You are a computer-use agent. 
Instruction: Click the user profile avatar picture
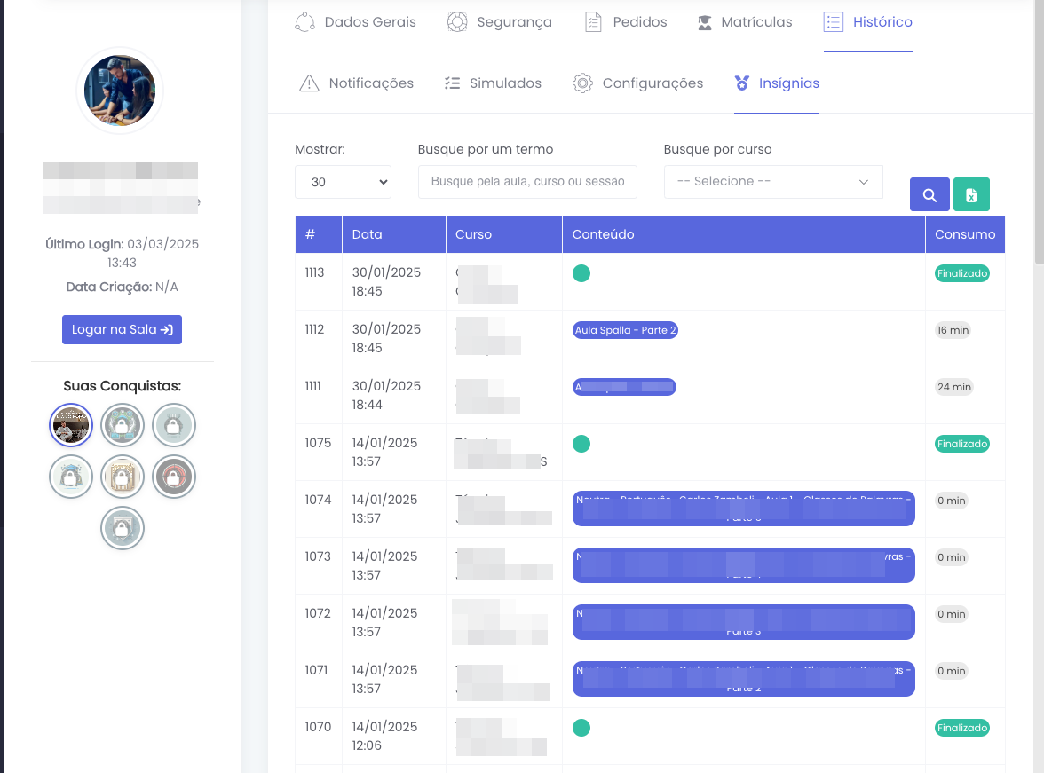(x=120, y=91)
